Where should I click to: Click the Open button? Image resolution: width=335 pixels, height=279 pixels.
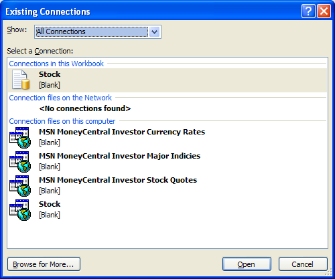coord(247,264)
